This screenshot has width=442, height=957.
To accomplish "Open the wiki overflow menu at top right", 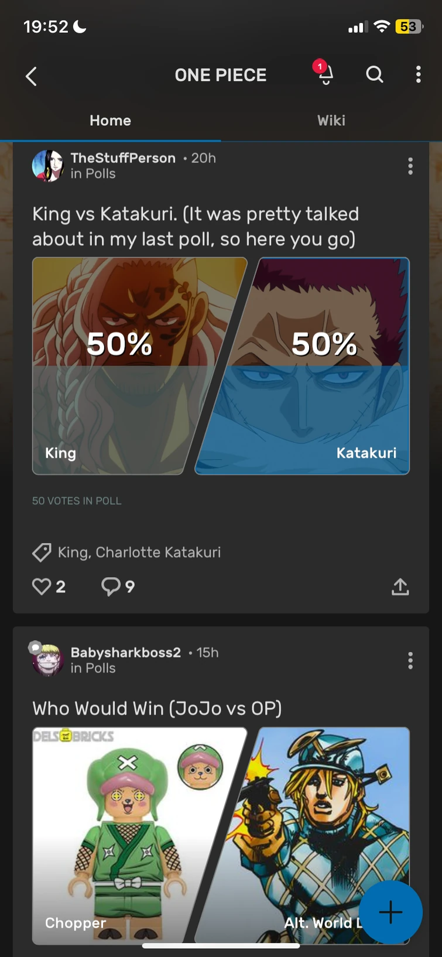I will 418,74.
